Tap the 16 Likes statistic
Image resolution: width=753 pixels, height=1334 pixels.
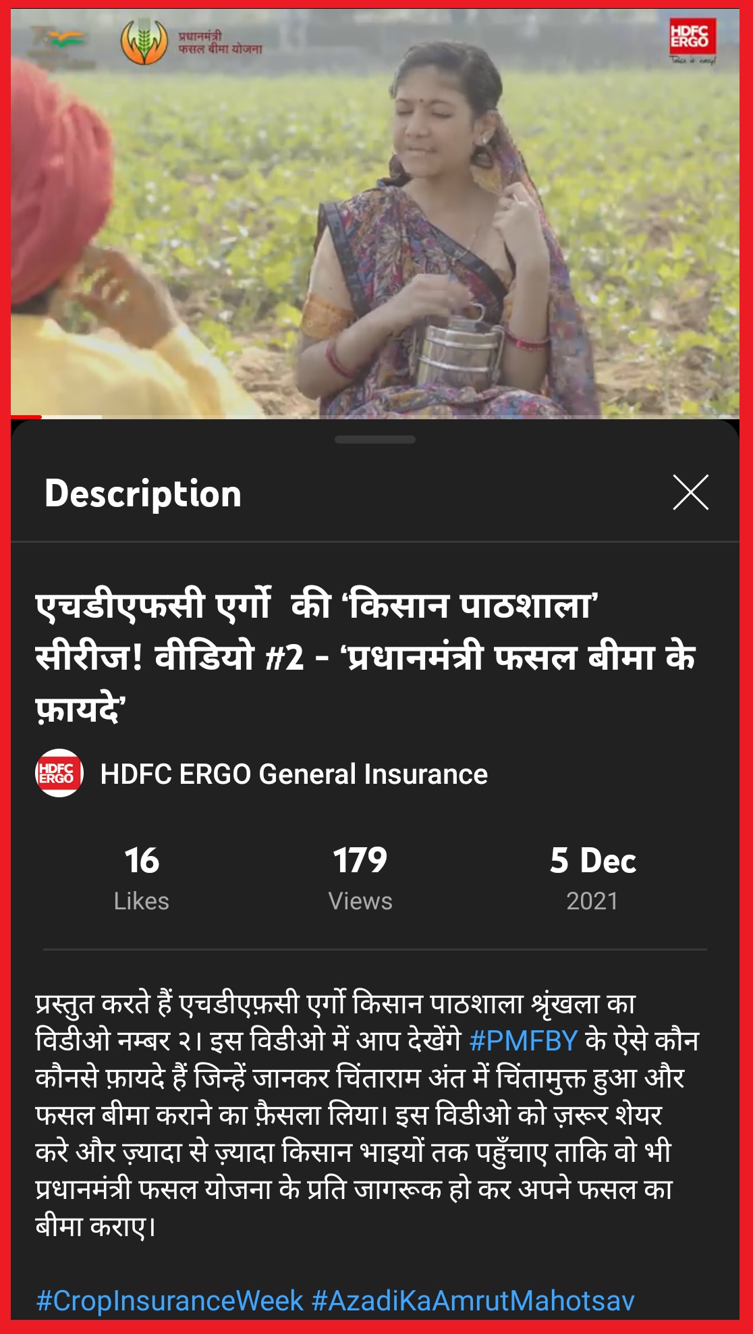[x=142, y=878]
